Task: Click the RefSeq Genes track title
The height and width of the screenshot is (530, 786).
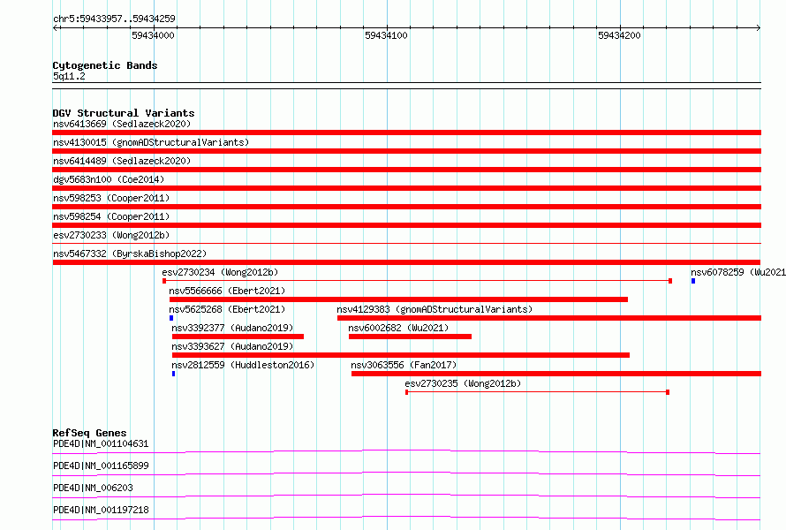Action: pos(89,433)
